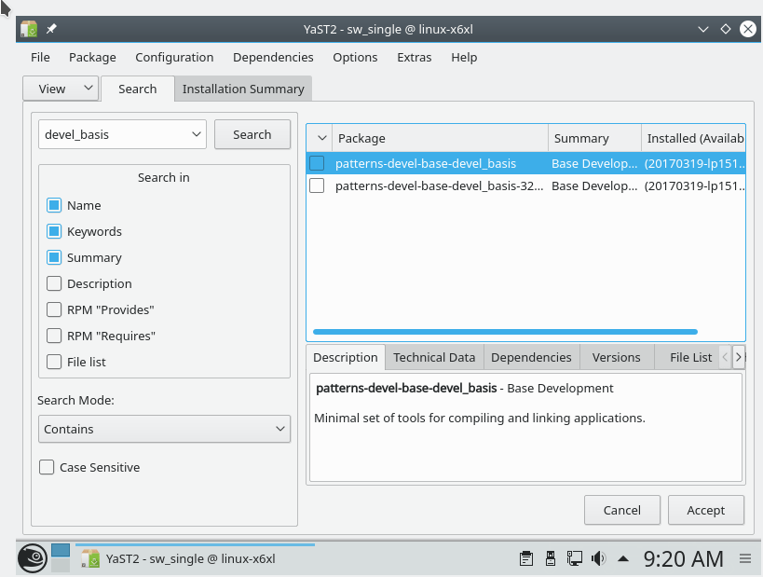The image size is (763, 577).
Task: Open the clipboard tray icon
Action: tap(526, 558)
